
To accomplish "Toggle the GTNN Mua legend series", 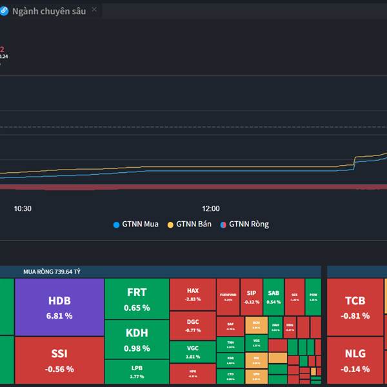I will click(140, 224).
